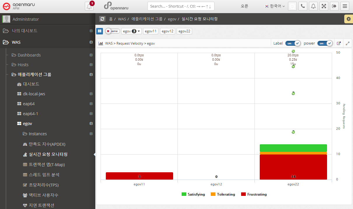Click the search input field
The width and height of the screenshot is (353, 209).
(181, 6)
